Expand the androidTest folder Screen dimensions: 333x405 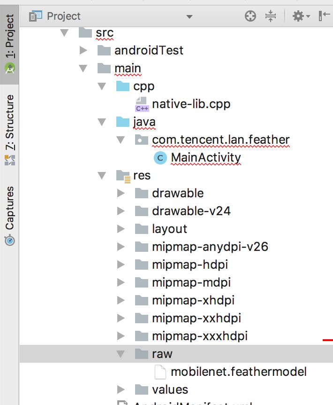(x=83, y=50)
